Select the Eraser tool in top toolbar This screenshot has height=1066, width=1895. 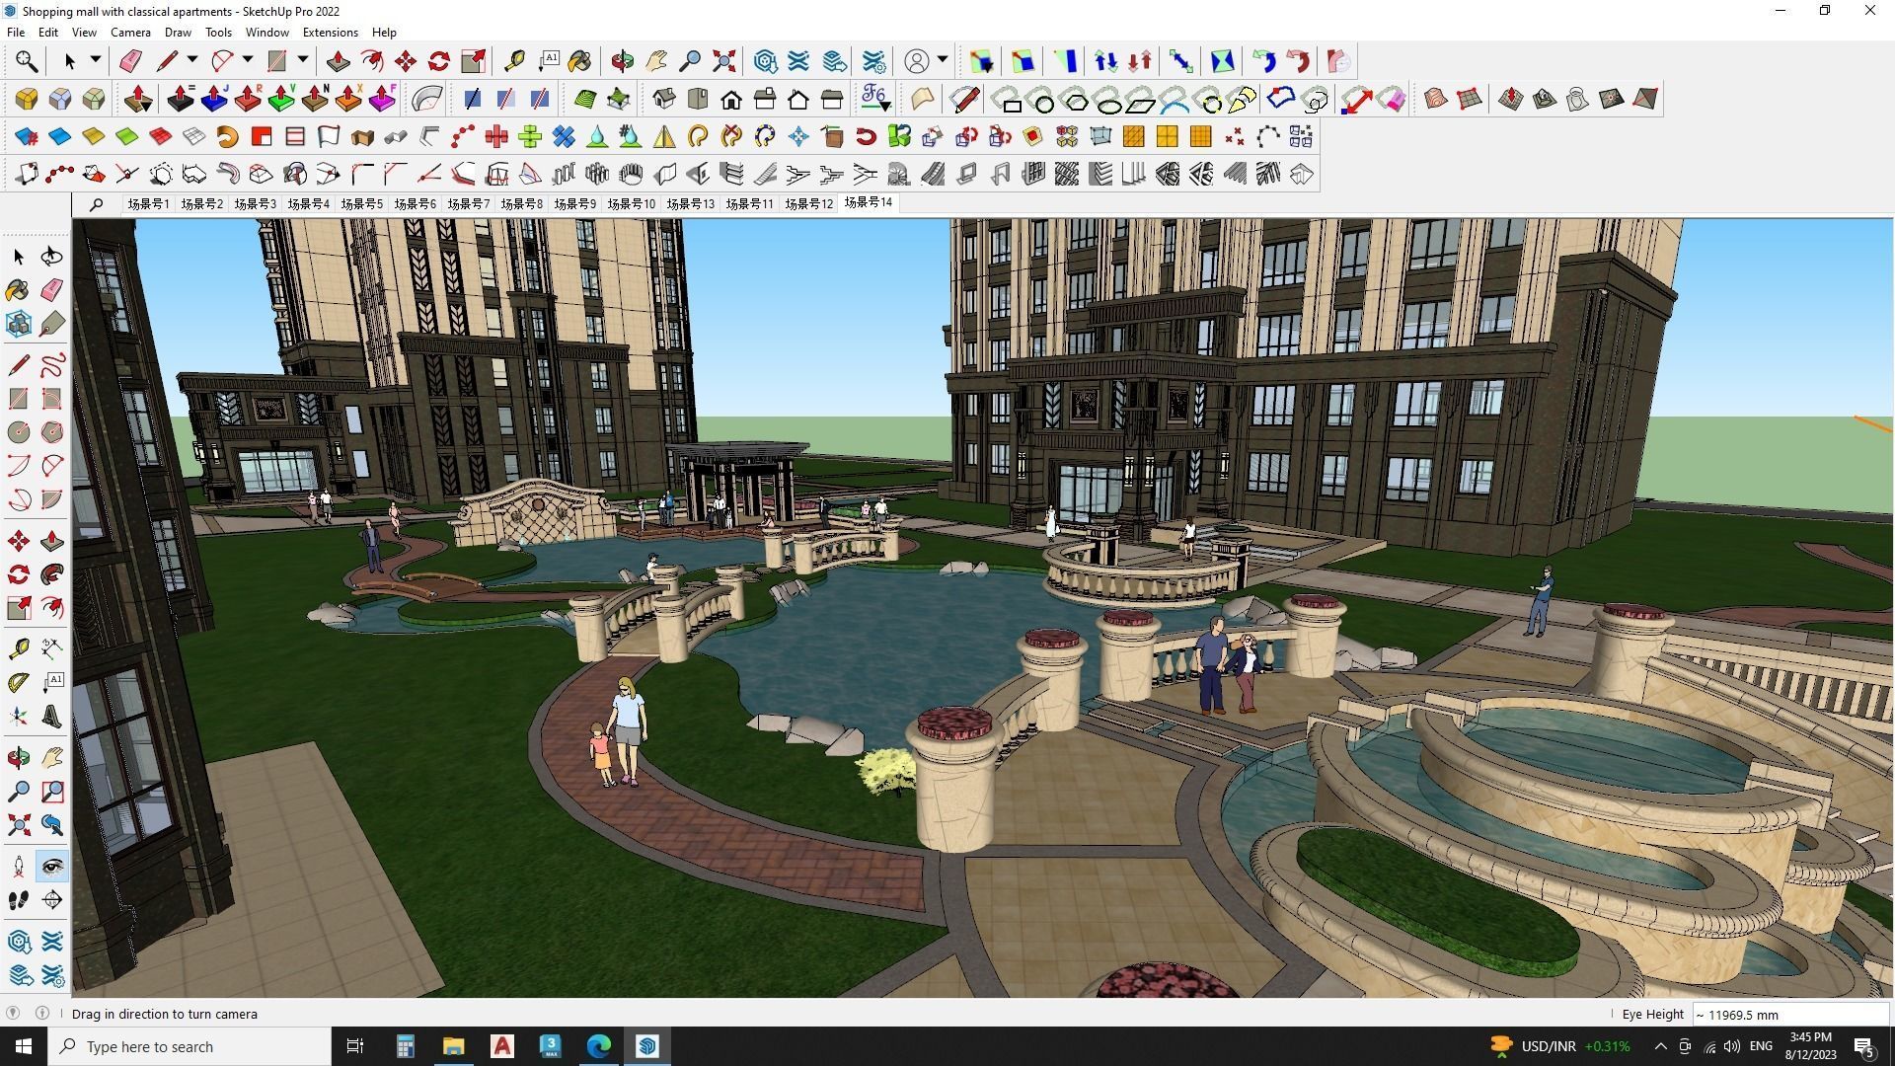[130, 61]
